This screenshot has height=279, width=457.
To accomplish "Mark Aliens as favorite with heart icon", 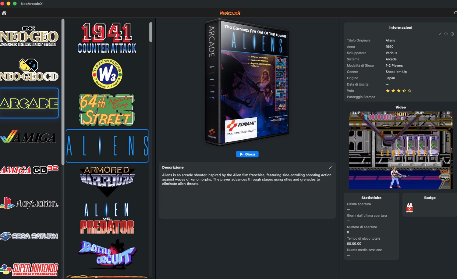I will [446, 34].
